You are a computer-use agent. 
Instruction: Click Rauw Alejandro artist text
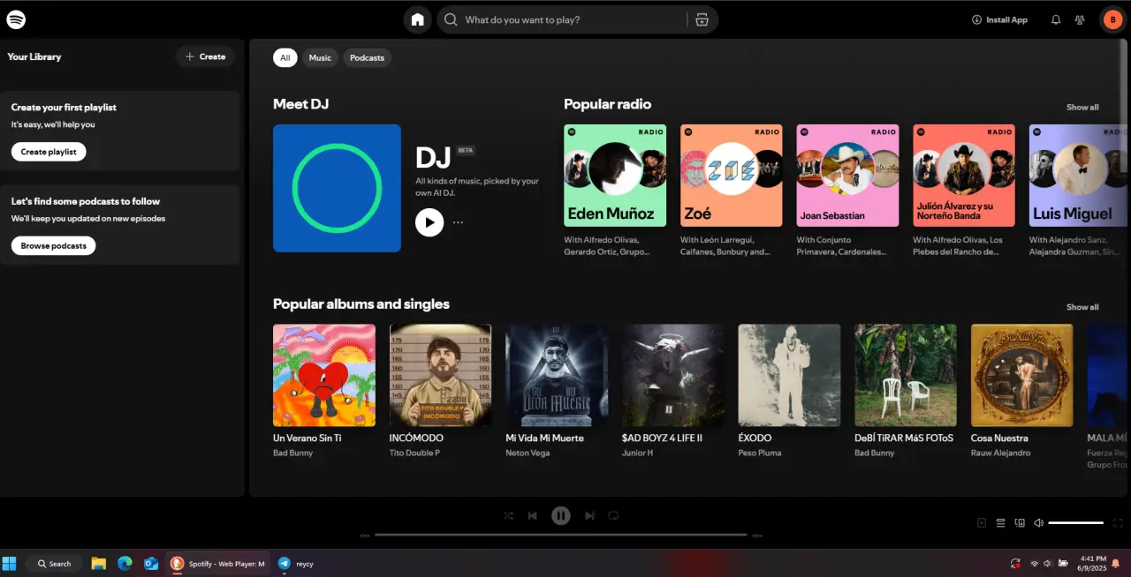pyautogui.click(x=1001, y=453)
